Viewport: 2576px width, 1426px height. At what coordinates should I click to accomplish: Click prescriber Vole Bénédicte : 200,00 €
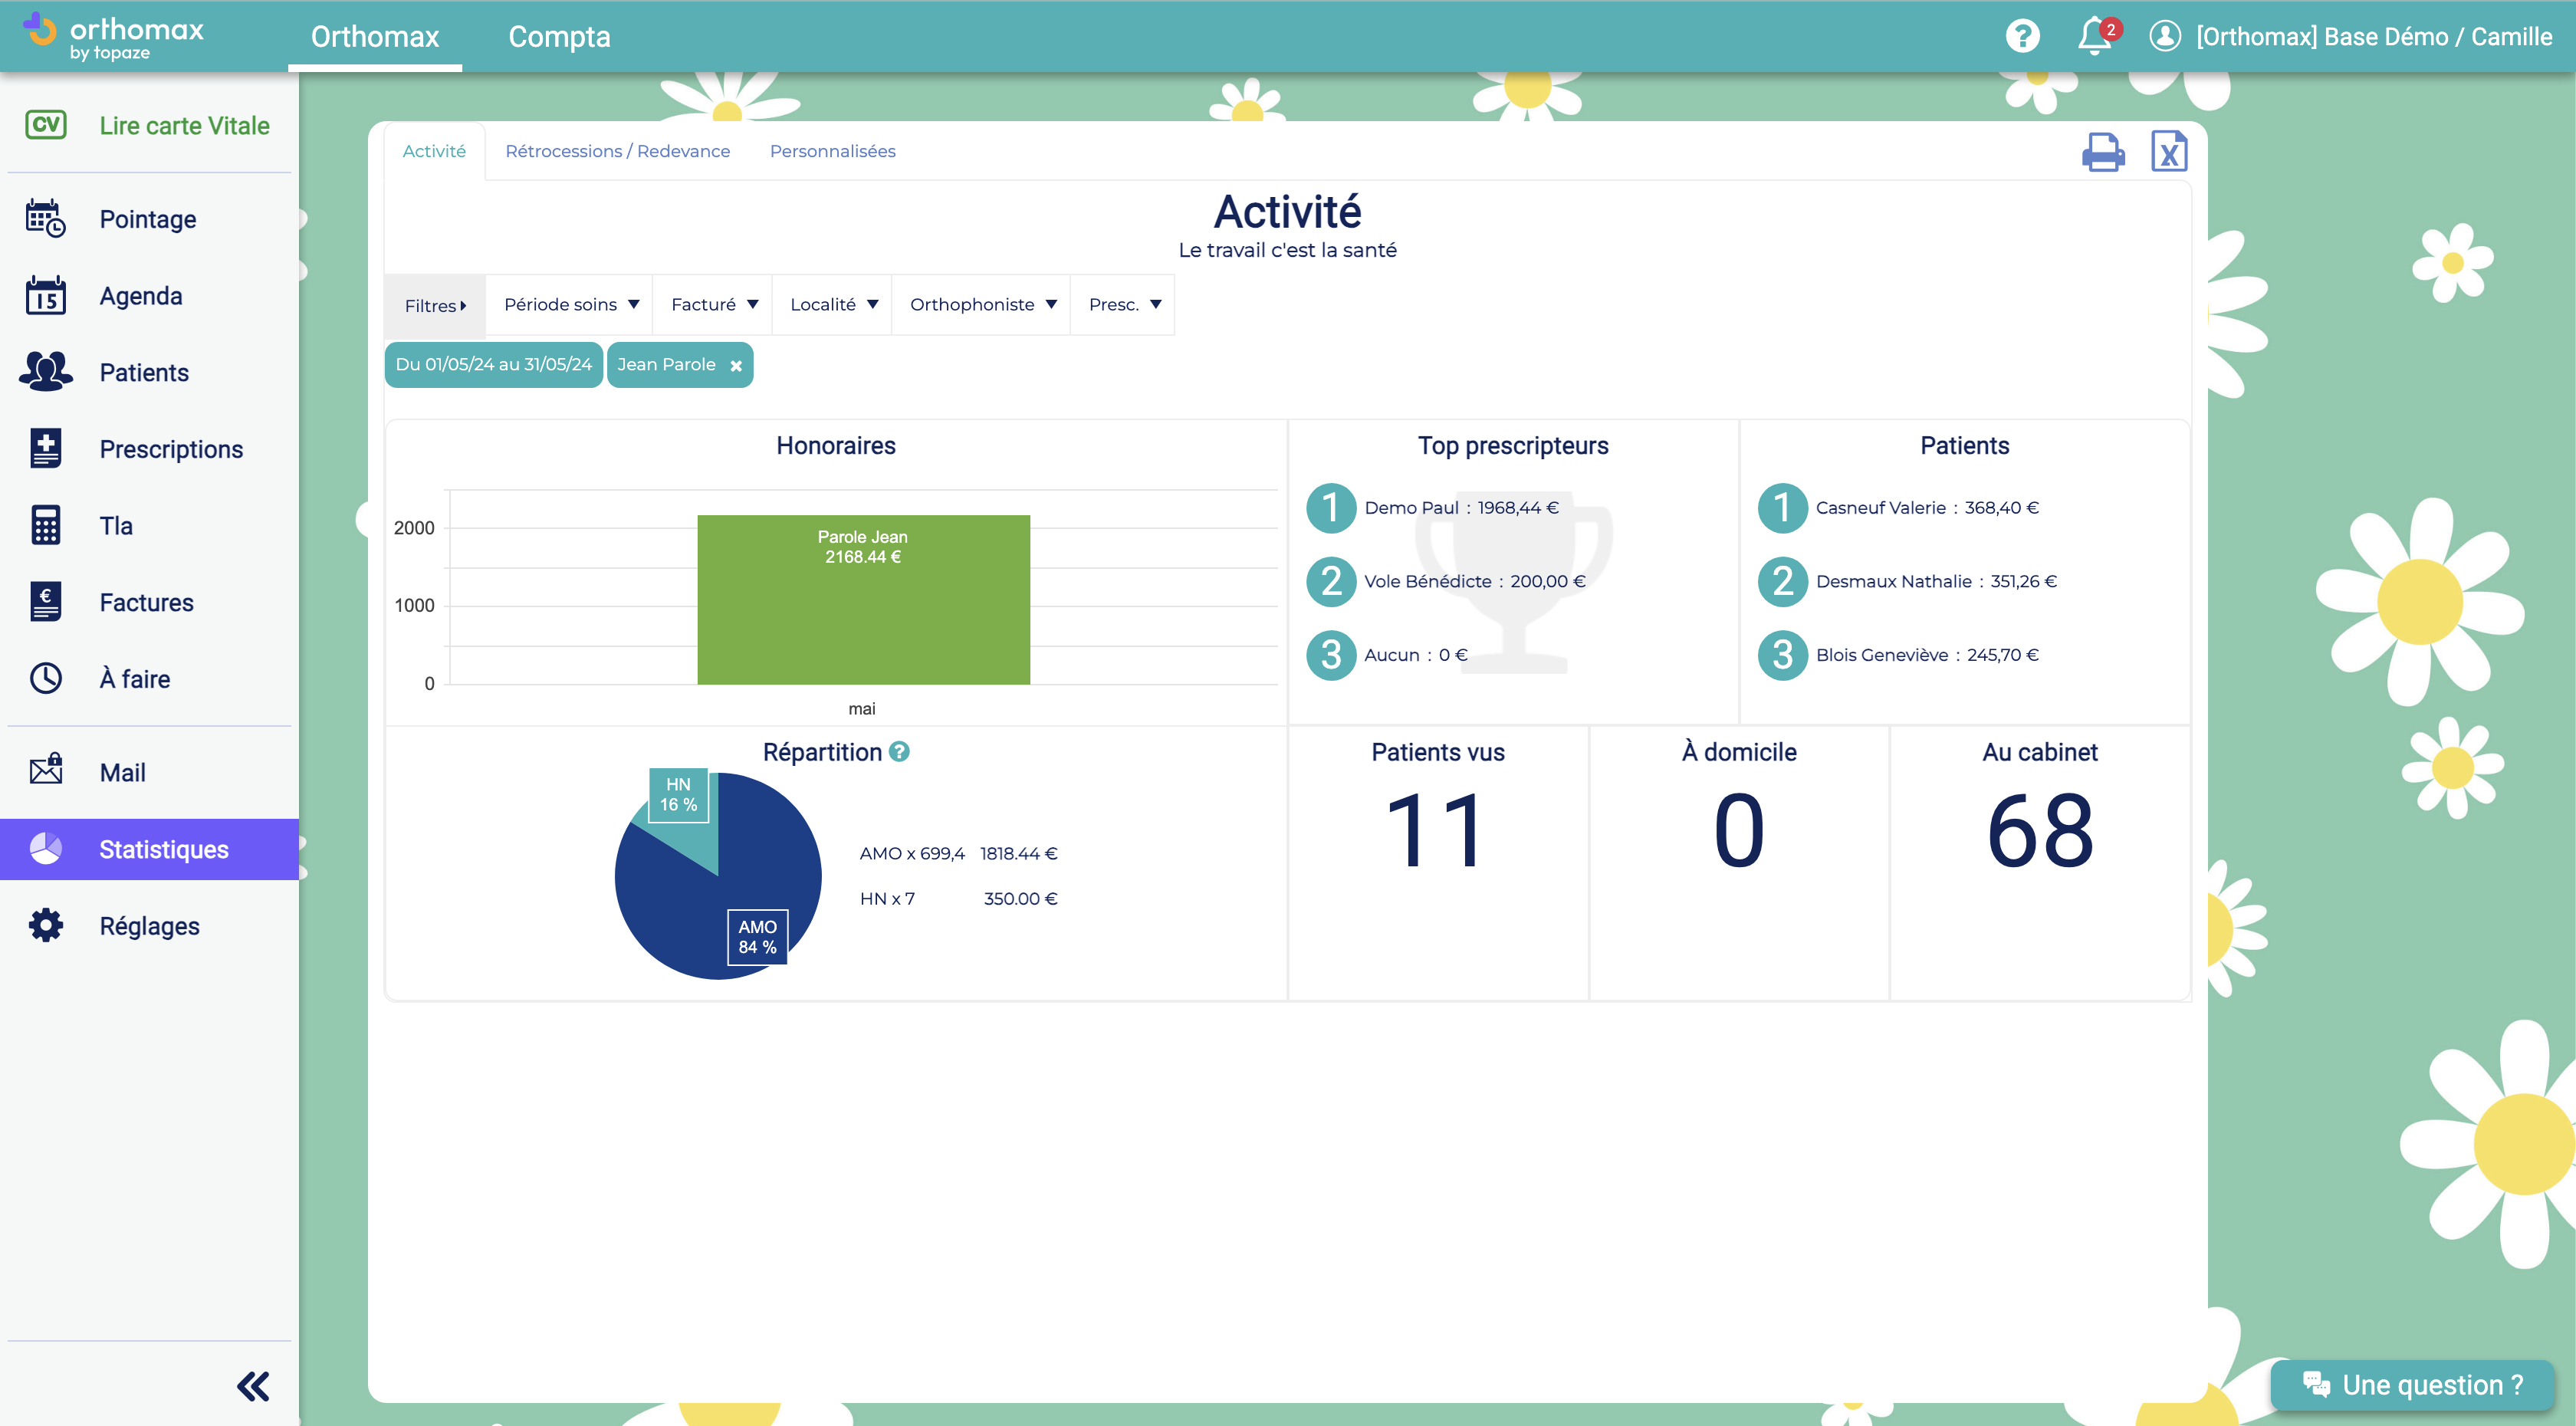click(x=1475, y=581)
